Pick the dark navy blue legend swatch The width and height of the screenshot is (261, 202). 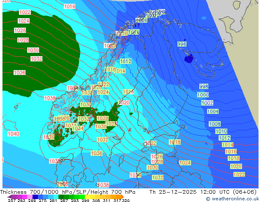coord(35,197)
